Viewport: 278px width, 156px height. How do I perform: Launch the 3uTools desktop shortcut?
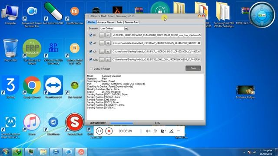click(x=10, y=87)
